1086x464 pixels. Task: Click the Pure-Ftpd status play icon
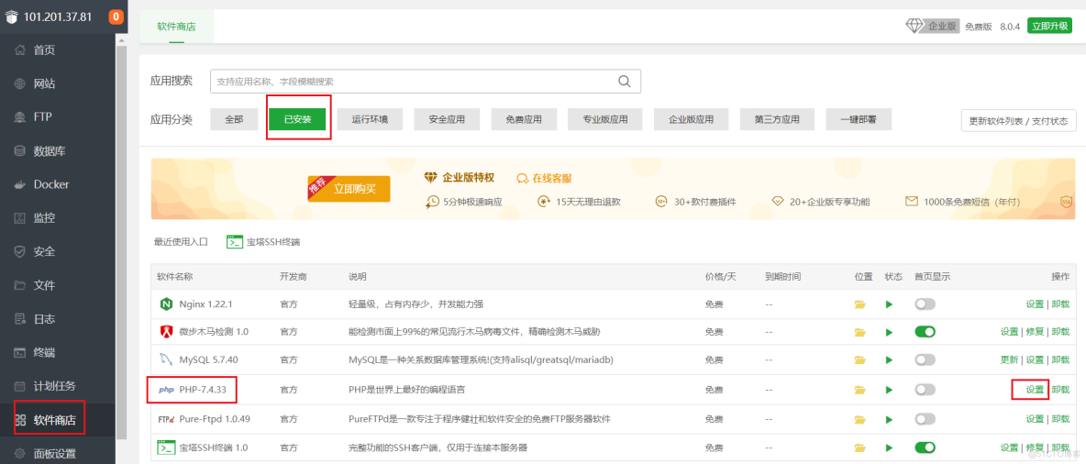889,419
